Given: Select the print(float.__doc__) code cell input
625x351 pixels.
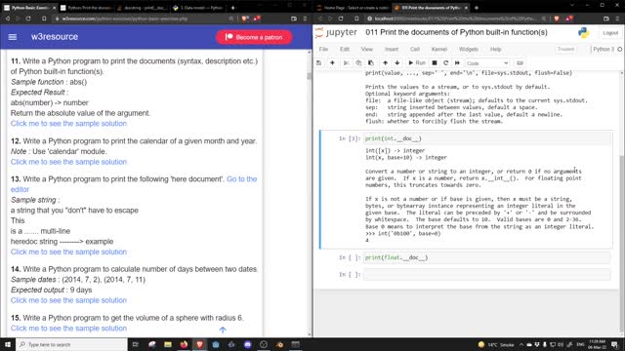Looking at the screenshot, I should pyautogui.click(x=486, y=257).
